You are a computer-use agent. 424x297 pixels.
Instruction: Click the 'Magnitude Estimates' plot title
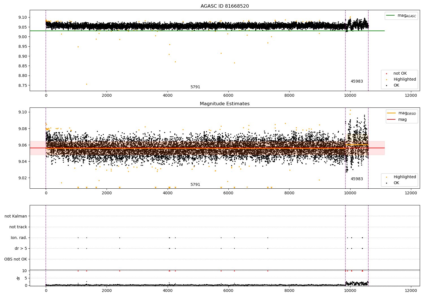click(225, 104)
